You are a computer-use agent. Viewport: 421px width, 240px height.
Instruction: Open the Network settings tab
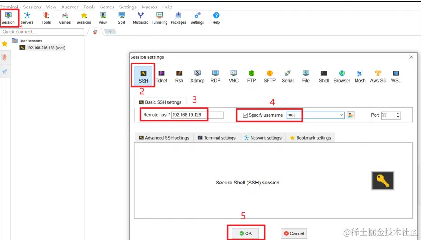click(x=262, y=138)
